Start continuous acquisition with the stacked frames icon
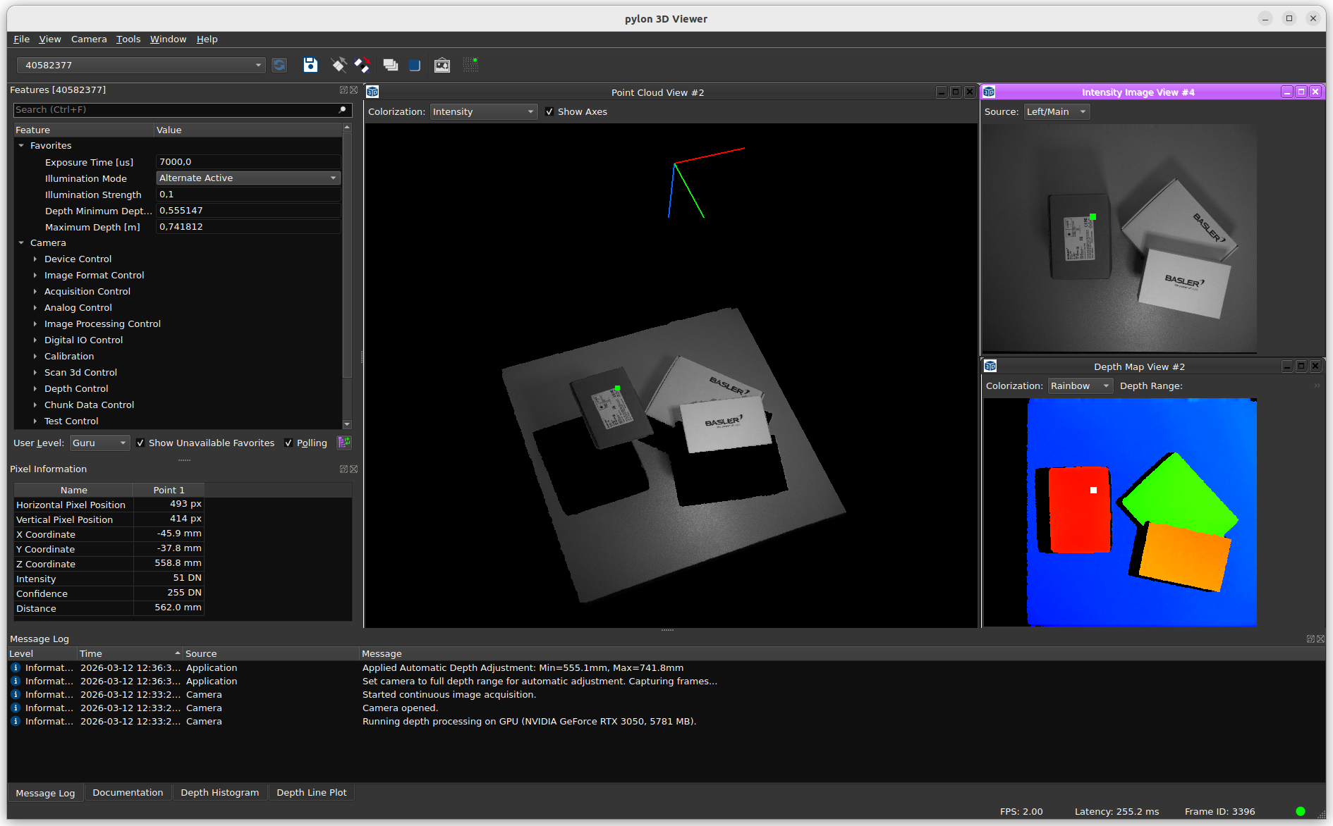This screenshot has height=826, width=1333. coord(391,65)
